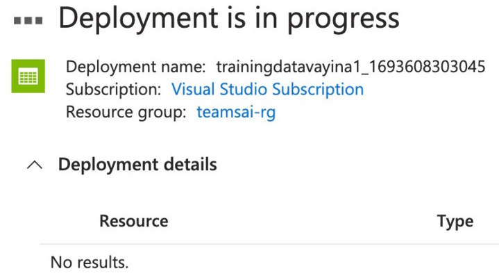Sort by the Resource column header
The height and width of the screenshot is (278, 499).
[x=134, y=222]
